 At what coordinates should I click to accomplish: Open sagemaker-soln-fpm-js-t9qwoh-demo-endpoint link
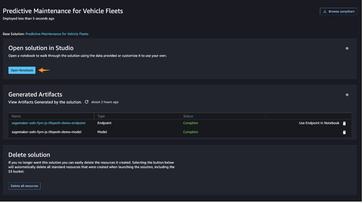49,123
